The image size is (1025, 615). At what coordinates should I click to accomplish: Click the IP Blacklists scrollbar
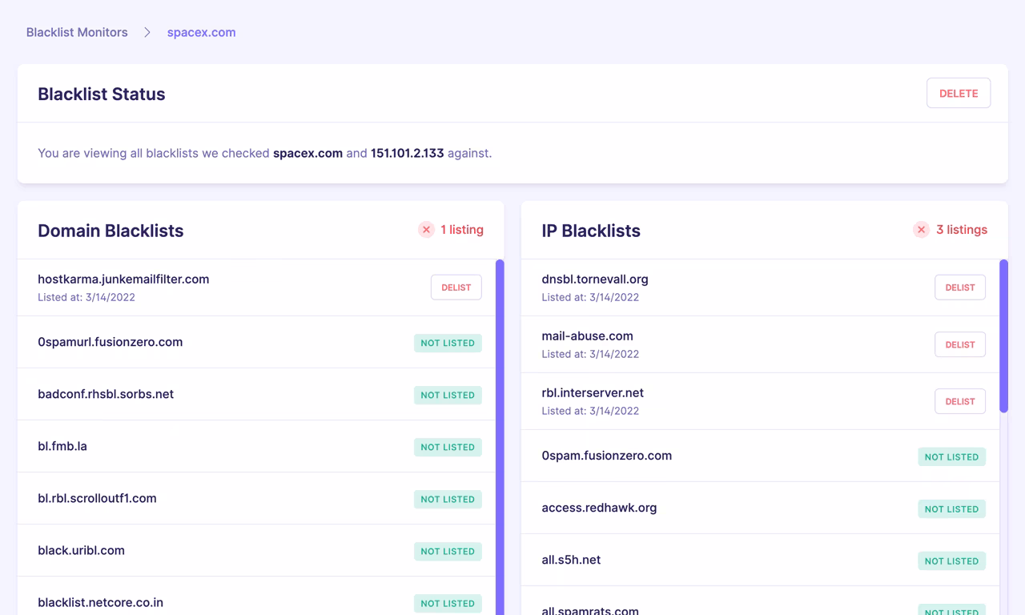coord(1003,336)
